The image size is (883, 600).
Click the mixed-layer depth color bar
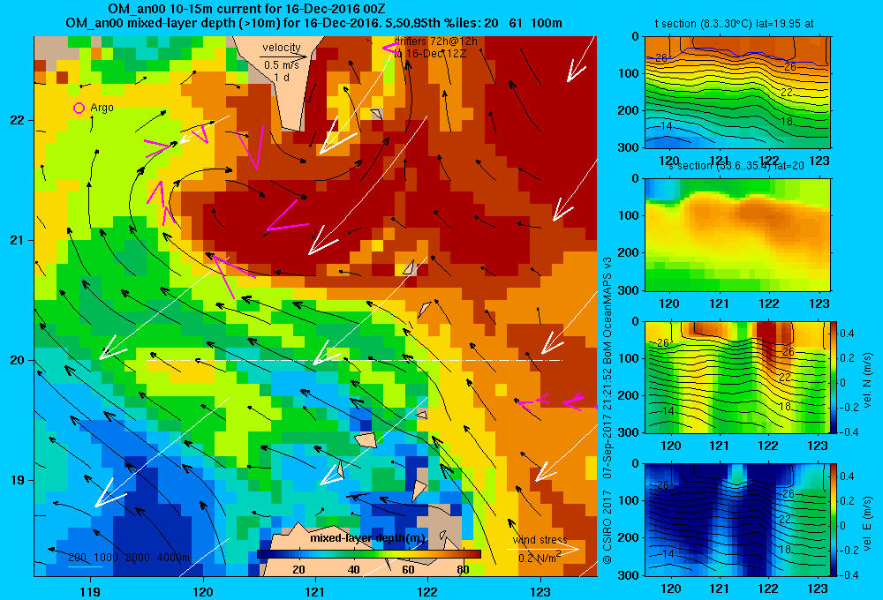[369, 554]
